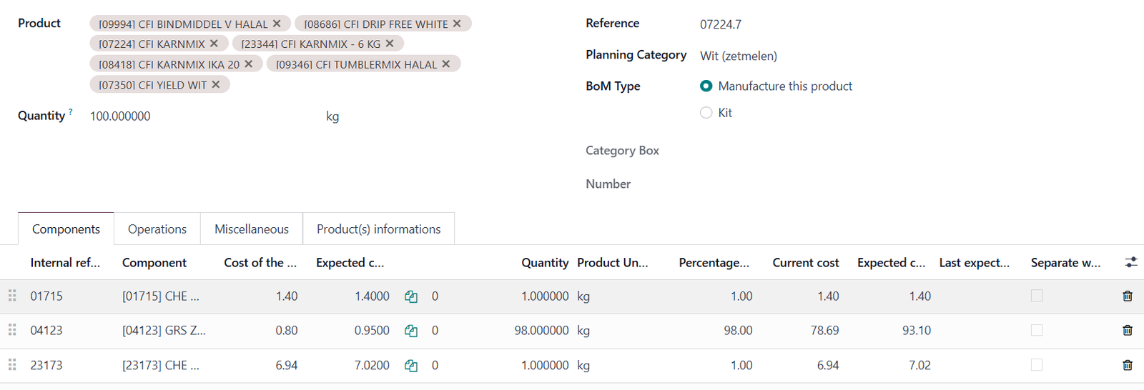This screenshot has height=390, width=1144.
Task: Open the Miscellaneous tab
Action: (252, 229)
